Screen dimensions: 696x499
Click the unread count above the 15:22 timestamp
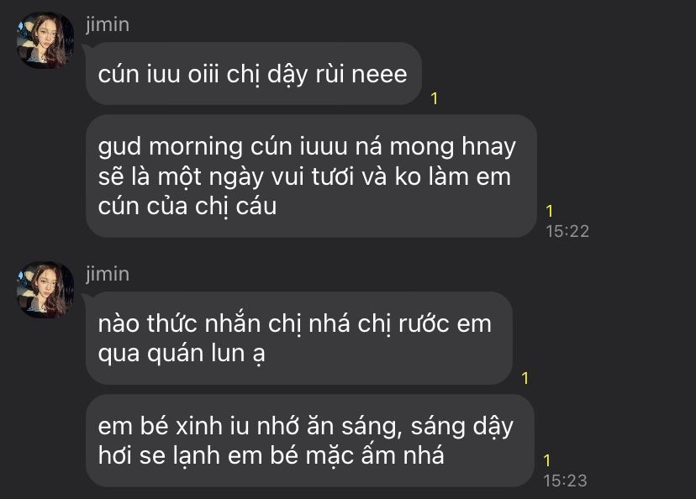pos(550,211)
